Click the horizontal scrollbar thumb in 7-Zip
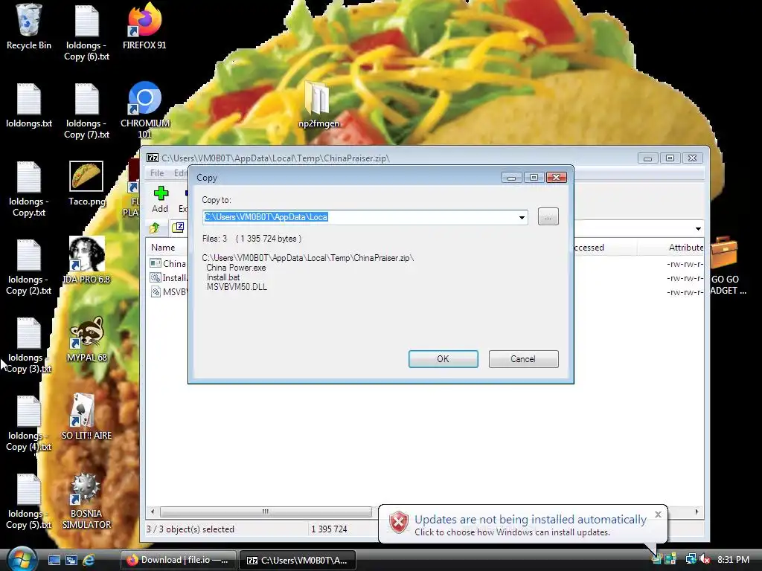The height and width of the screenshot is (571, 762). (266, 512)
